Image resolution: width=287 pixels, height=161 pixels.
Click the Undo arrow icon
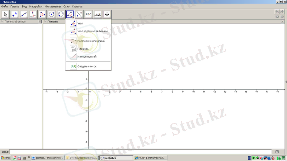coord(277,12)
